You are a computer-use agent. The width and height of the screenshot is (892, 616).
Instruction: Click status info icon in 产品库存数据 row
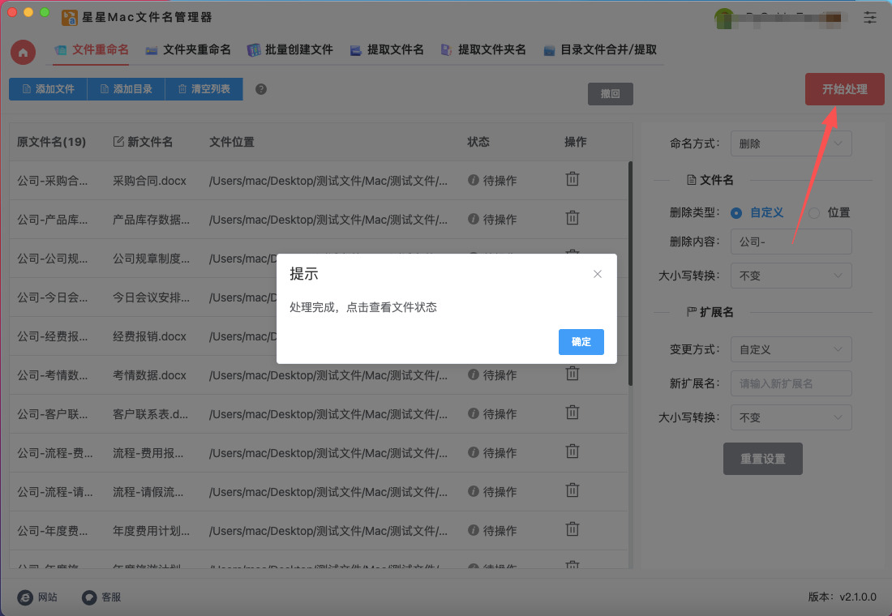point(474,218)
